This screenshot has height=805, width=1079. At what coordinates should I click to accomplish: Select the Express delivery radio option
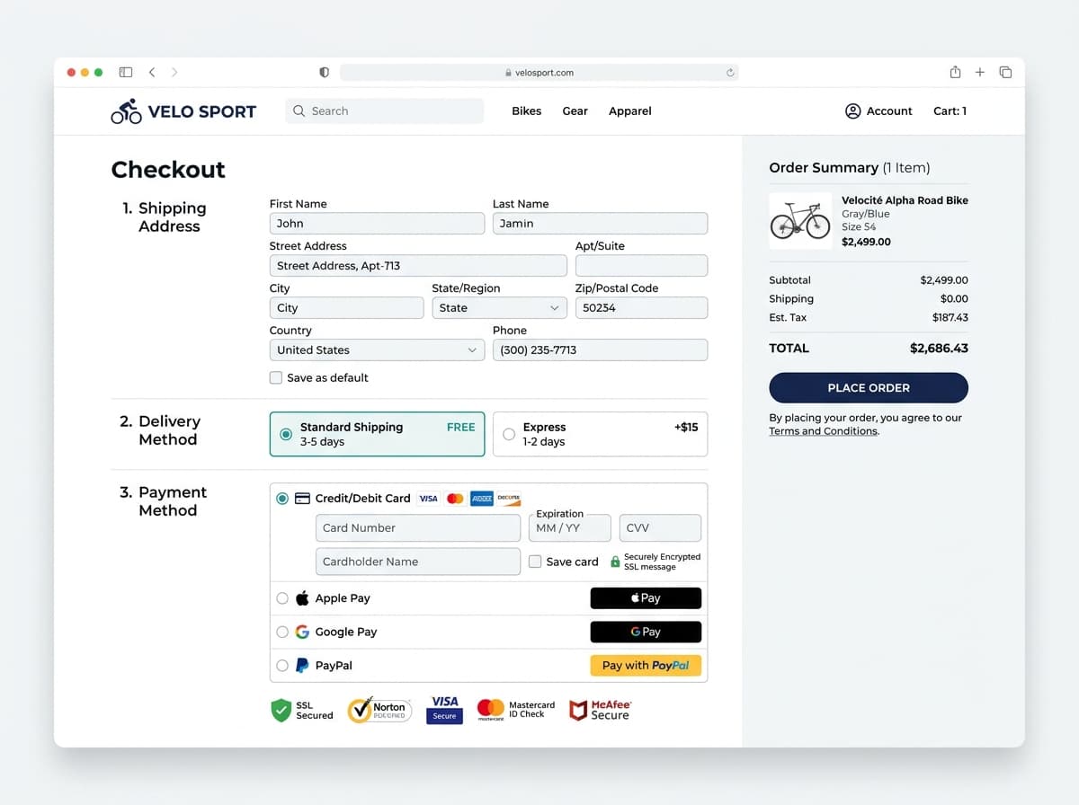[x=509, y=435]
